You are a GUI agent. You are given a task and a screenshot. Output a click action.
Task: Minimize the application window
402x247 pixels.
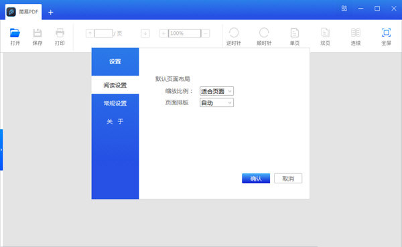tap(360, 9)
